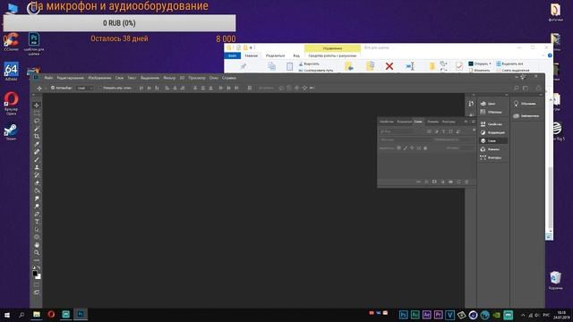Image resolution: width=573 pixels, height=322 pixels.
Task: Open the Фильтр menu
Action: tap(169, 78)
